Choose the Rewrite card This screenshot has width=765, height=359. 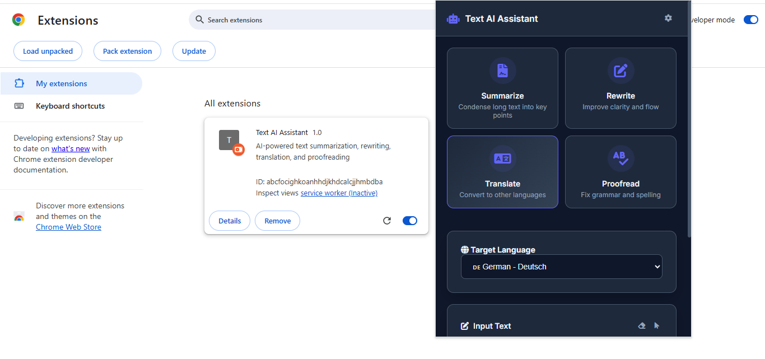tap(621, 88)
